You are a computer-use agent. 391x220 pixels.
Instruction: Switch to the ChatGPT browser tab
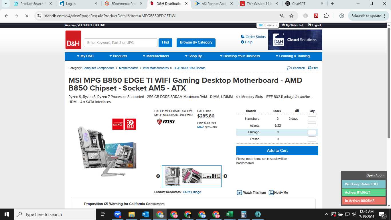pos(301,4)
